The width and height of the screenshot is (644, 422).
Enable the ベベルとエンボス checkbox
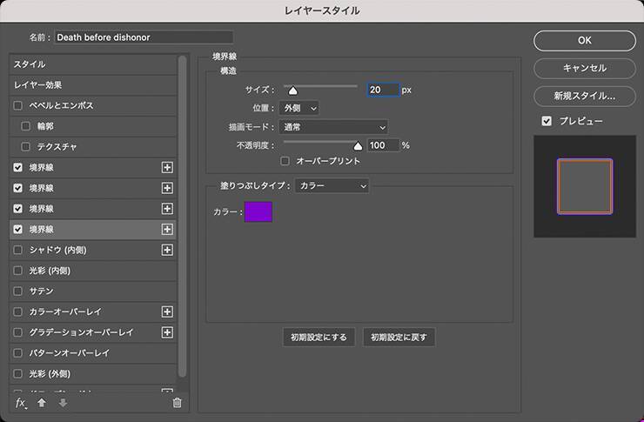point(18,105)
